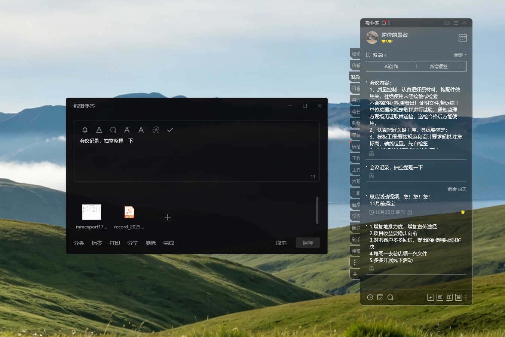Open the checked calendar icon in the bottom bar
The width and height of the screenshot is (505, 337).
click(x=380, y=297)
